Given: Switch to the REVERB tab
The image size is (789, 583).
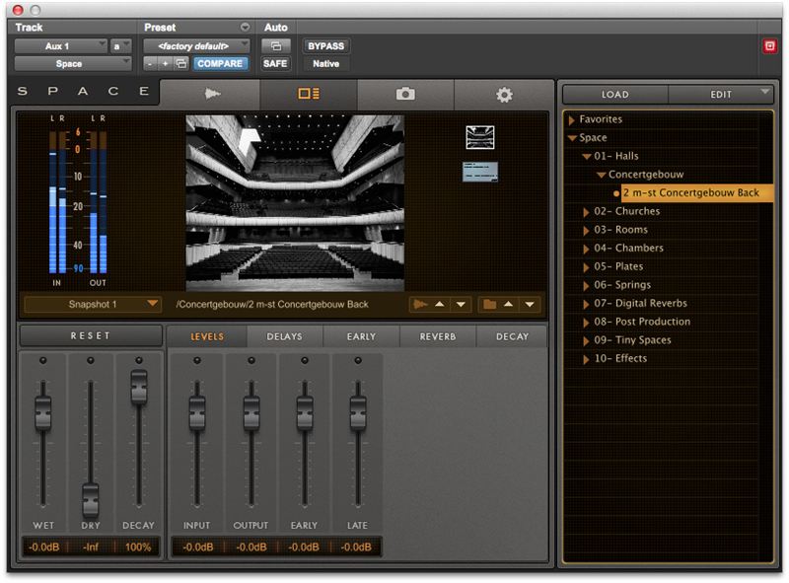Looking at the screenshot, I should tap(438, 336).
